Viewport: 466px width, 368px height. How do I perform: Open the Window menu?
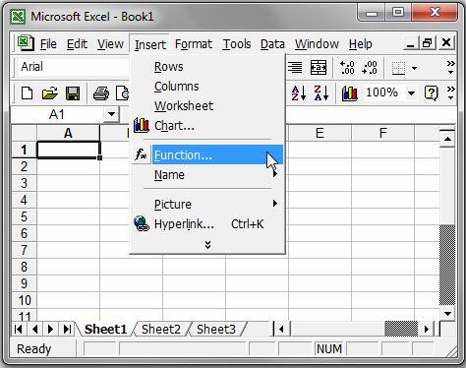[x=317, y=44]
